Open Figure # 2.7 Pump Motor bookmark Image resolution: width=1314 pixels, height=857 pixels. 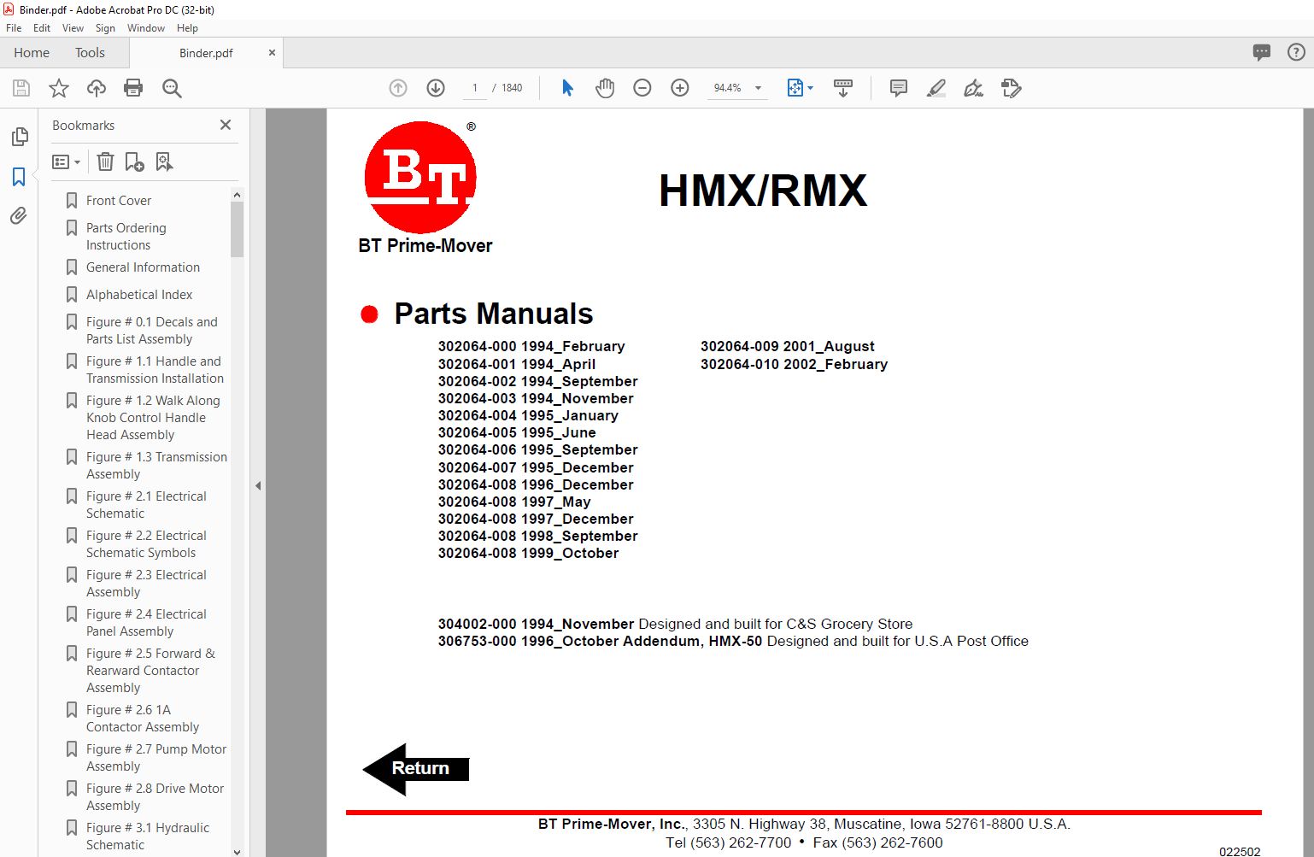pos(156,758)
